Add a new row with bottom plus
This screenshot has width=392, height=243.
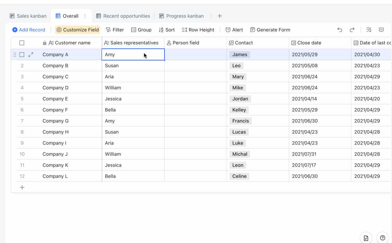click(22, 187)
